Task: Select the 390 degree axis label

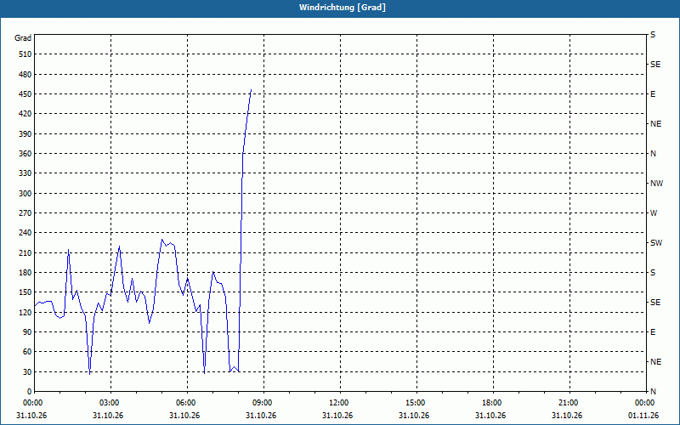Action: pyautogui.click(x=25, y=134)
